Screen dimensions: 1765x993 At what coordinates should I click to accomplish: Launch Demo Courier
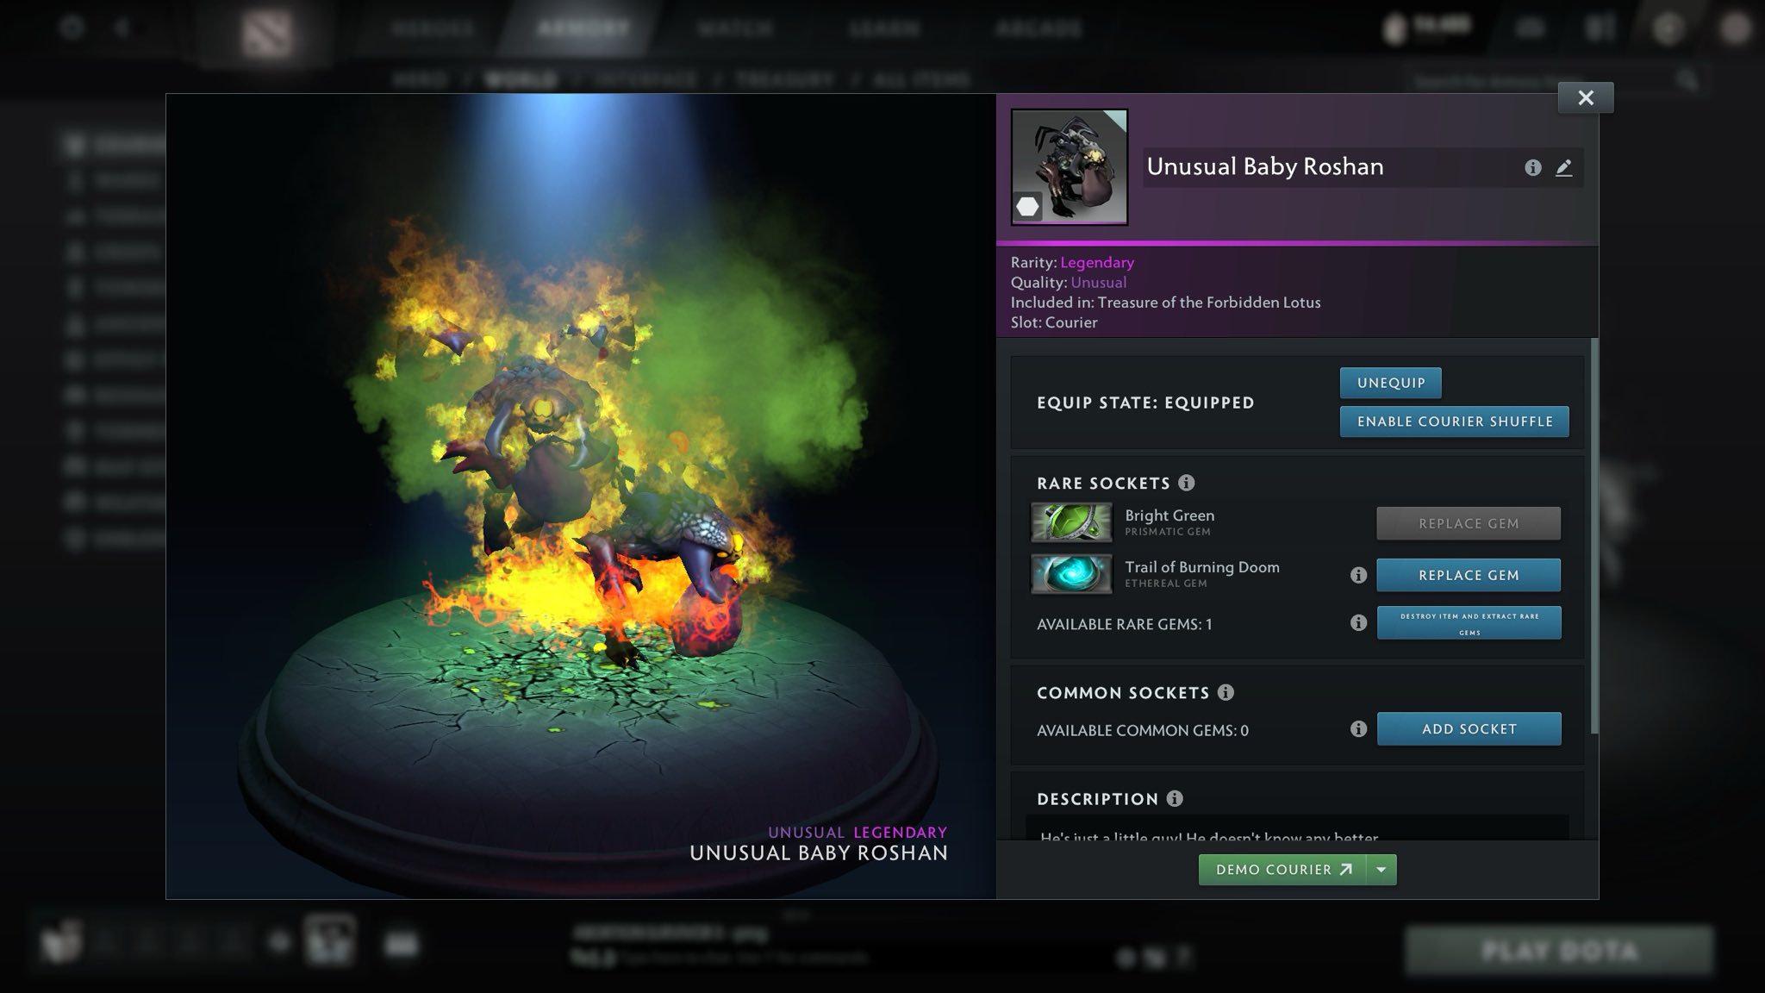[1282, 870]
